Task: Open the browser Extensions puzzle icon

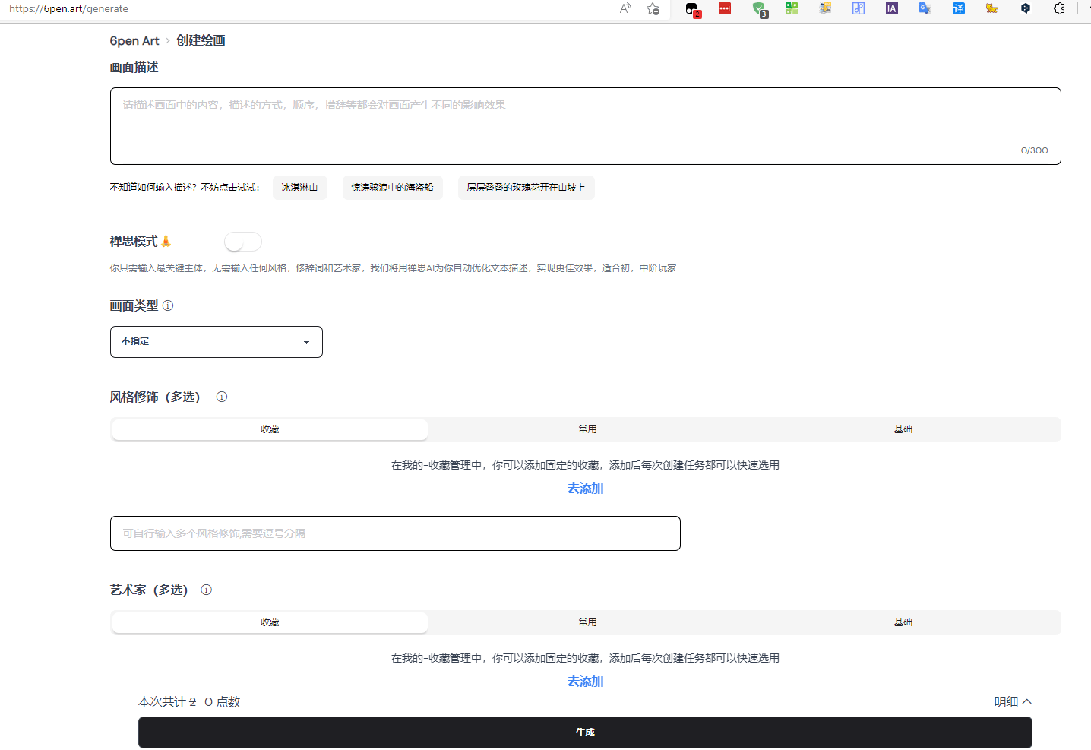Action: 1059,9
